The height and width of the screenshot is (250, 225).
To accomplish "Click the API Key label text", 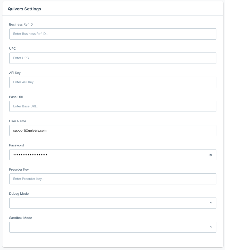I will tap(15, 73).
